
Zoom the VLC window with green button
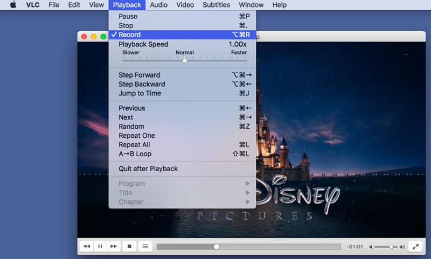click(103, 37)
